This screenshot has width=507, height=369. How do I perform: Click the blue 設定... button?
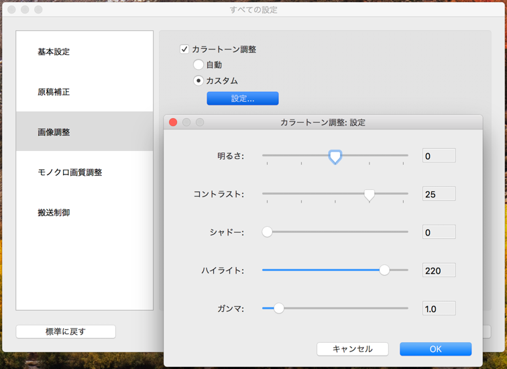[243, 99]
